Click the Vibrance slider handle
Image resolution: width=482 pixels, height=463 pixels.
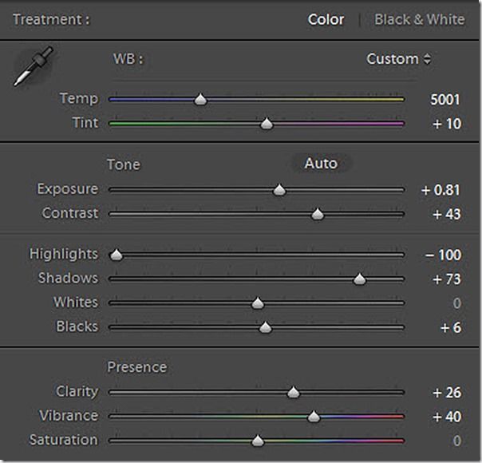click(x=314, y=416)
